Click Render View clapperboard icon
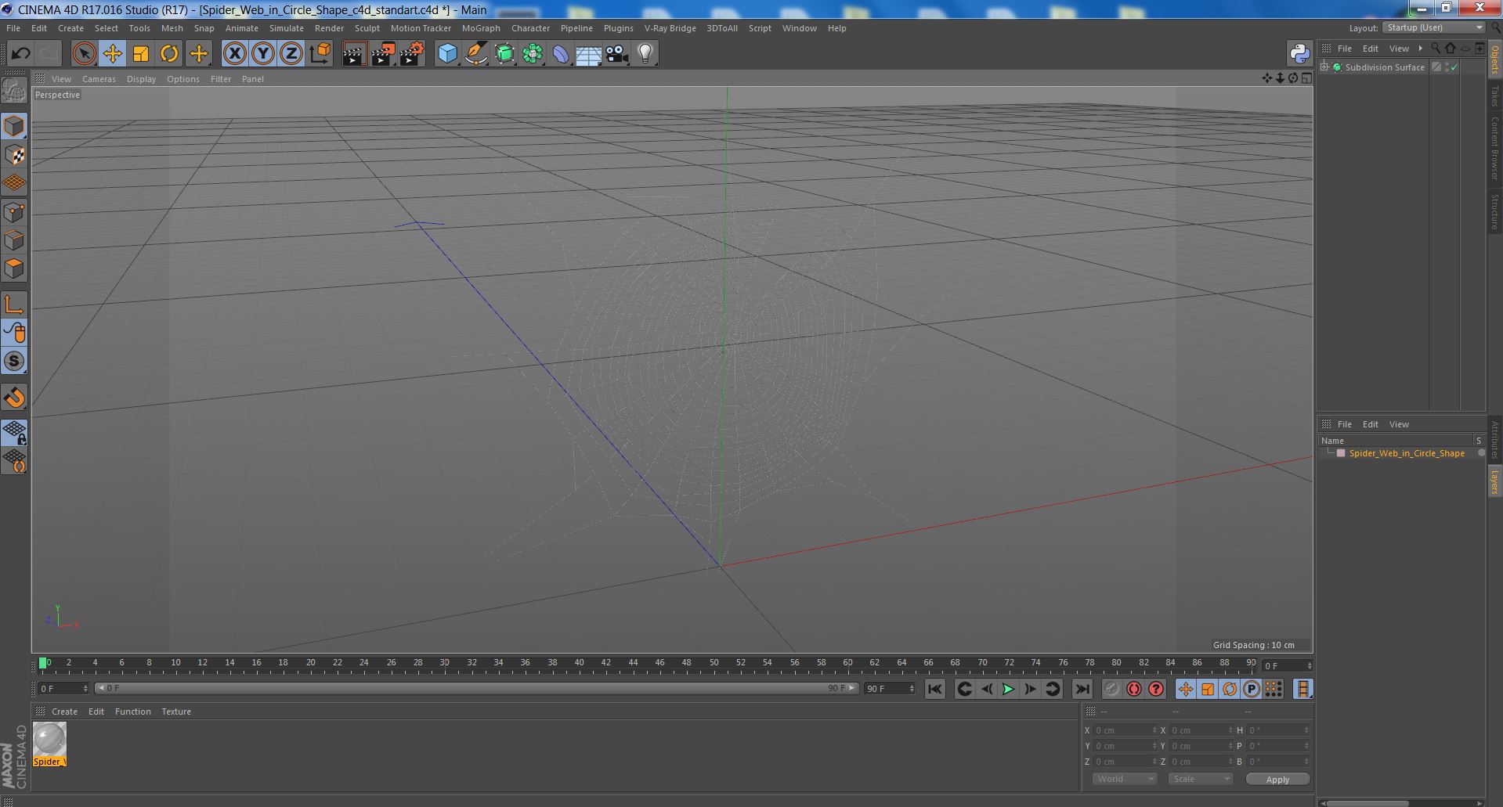The image size is (1503, 807). click(354, 54)
